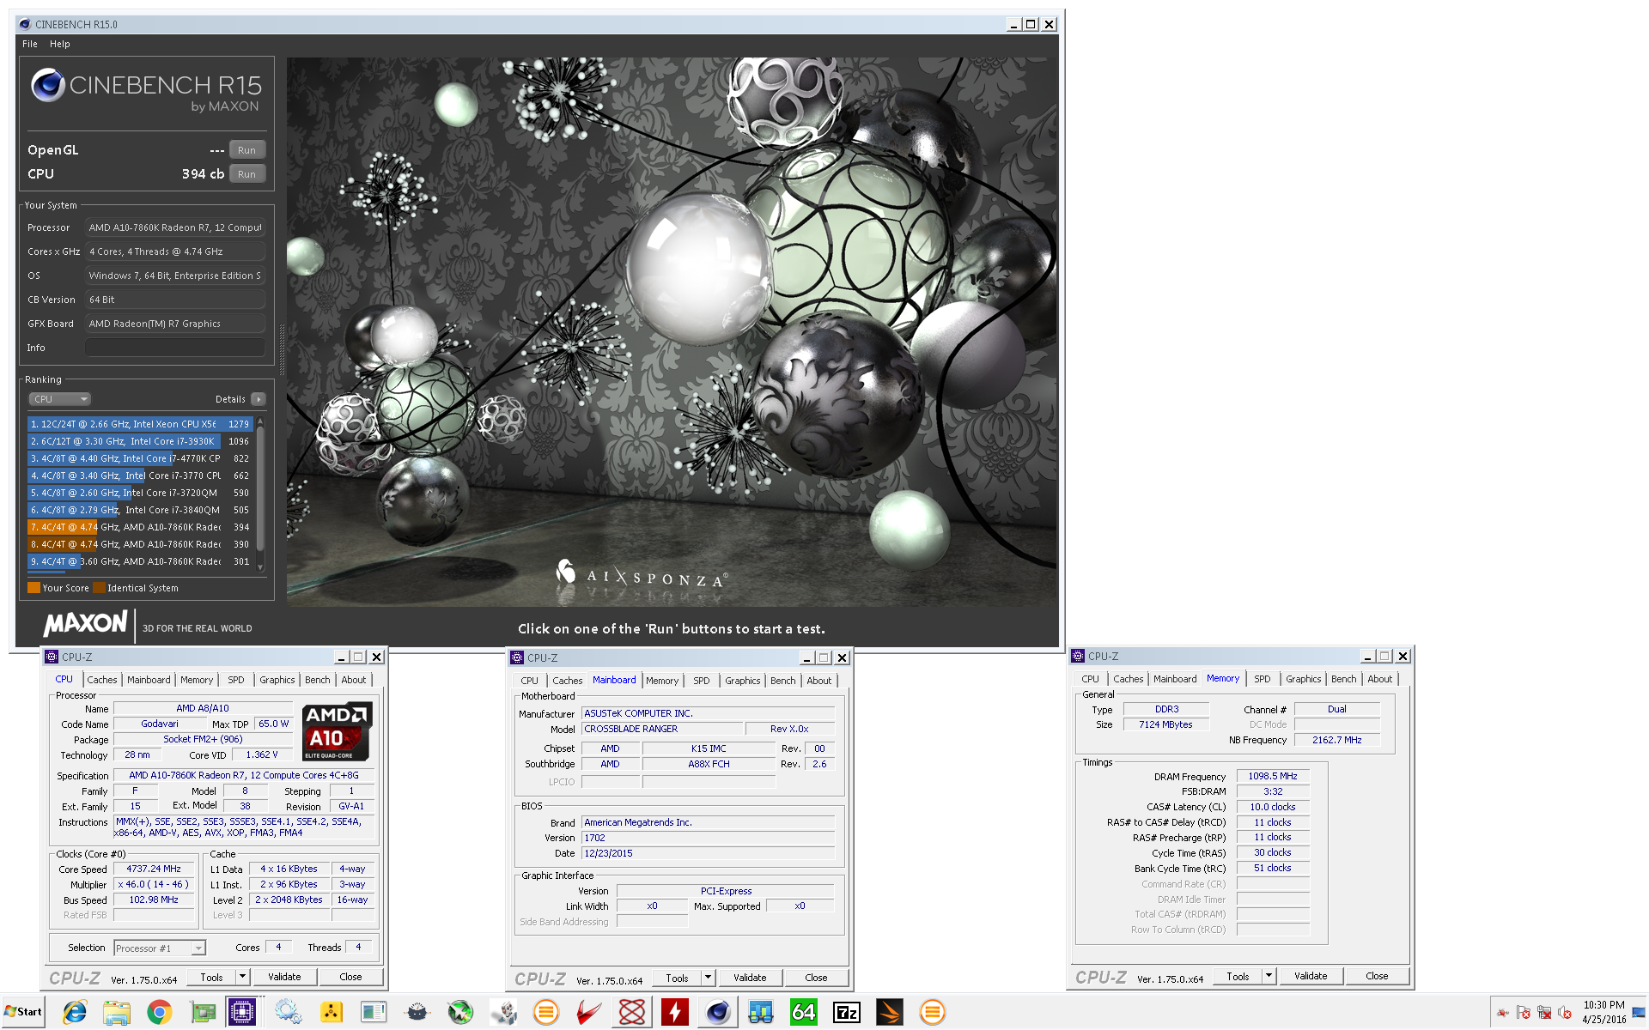Open Tools dropdown arrow in middle CPU-Z
The height and width of the screenshot is (1030, 1649).
coord(708,978)
